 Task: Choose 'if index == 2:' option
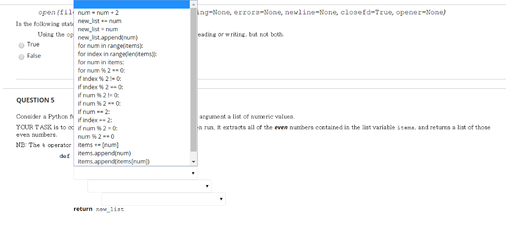(132, 120)
